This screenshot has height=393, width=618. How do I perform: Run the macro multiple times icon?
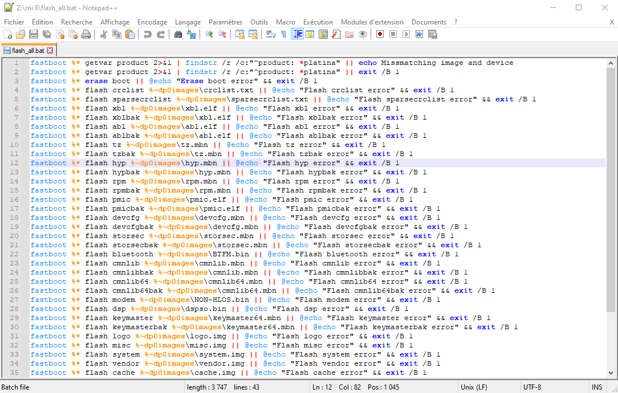pyautogui.click(x=420, y=34)
